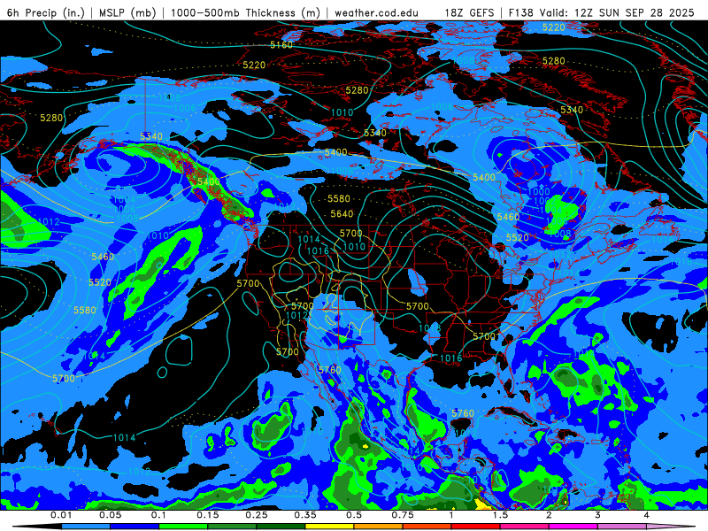Click the 5580 label directly above 5640
The image size is (708, 531).
[339, 198]
